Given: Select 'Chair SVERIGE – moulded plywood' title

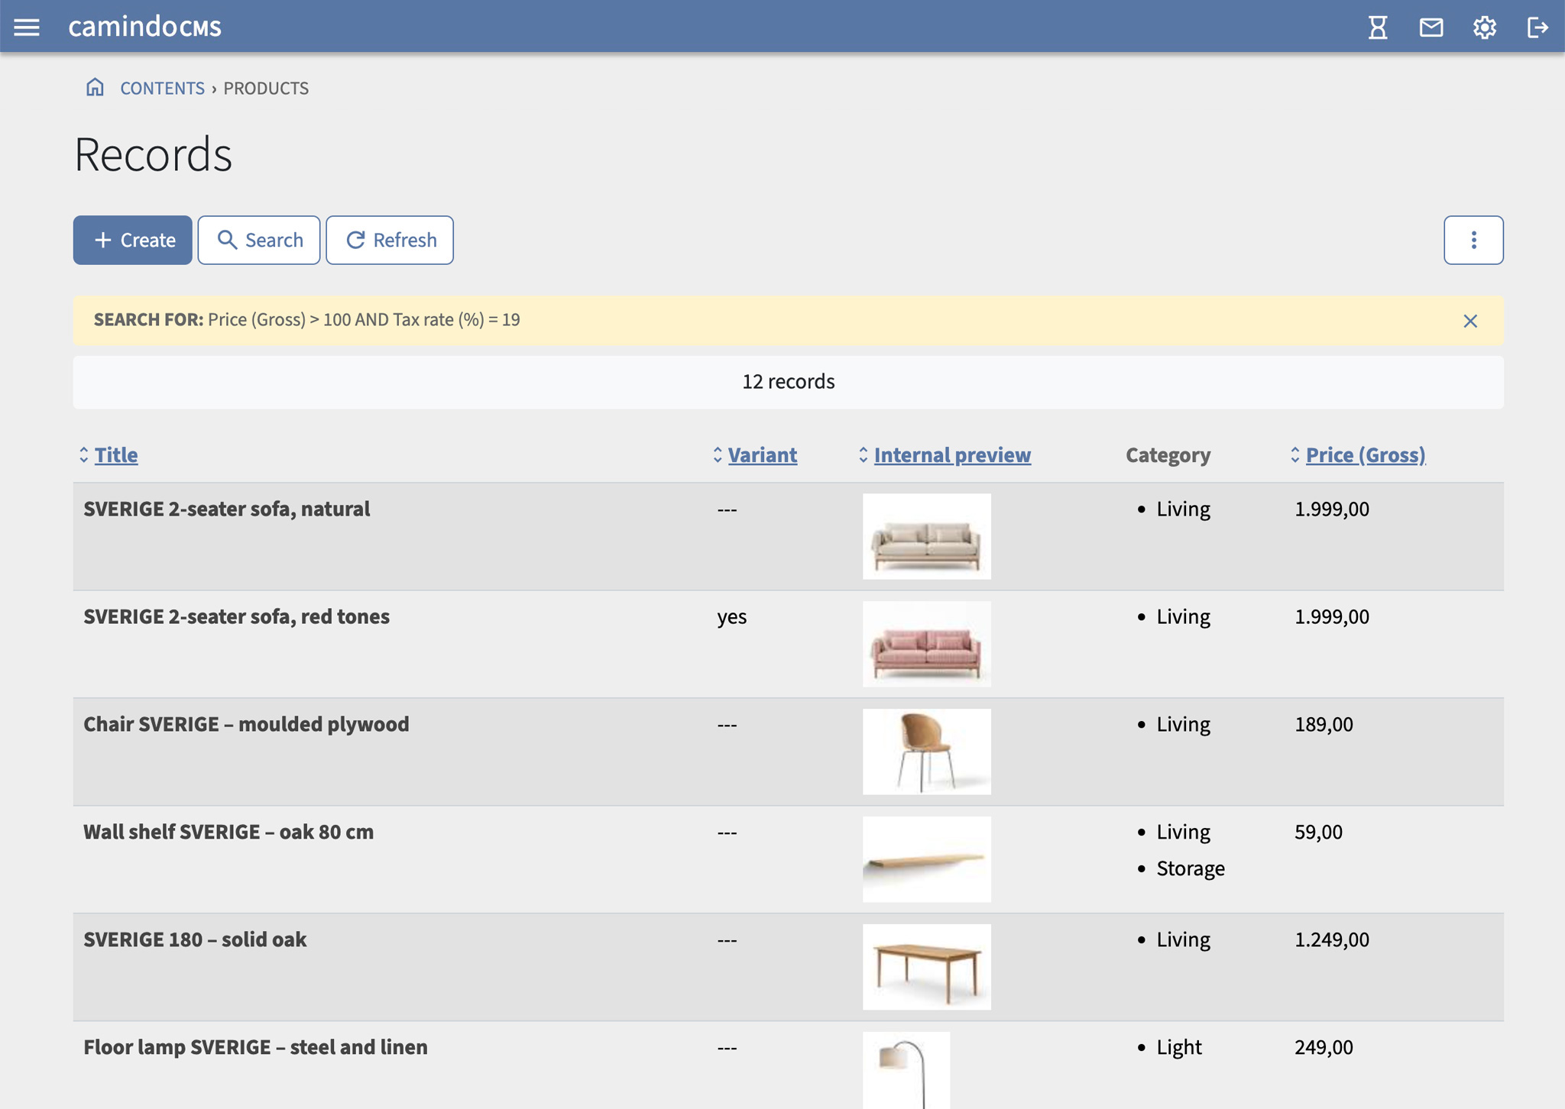Looking at the screenshot, I should click(246, 725).
